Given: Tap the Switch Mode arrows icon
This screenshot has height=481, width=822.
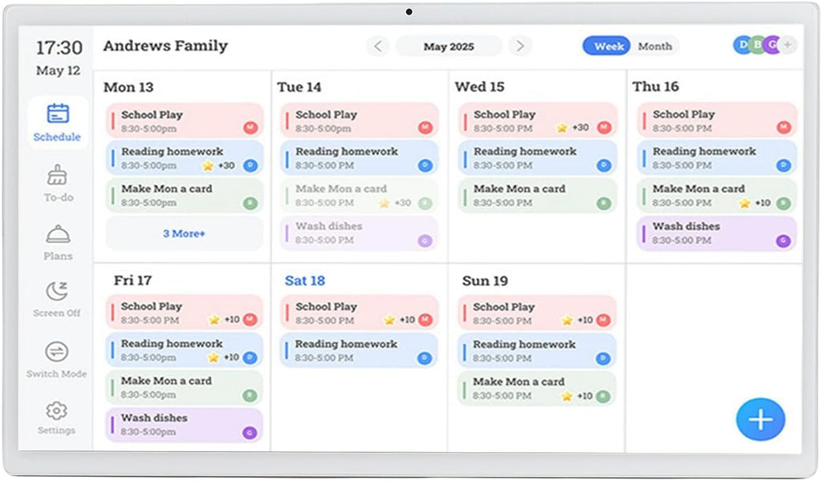Looking at the screenshot, I should coord(57,352).
